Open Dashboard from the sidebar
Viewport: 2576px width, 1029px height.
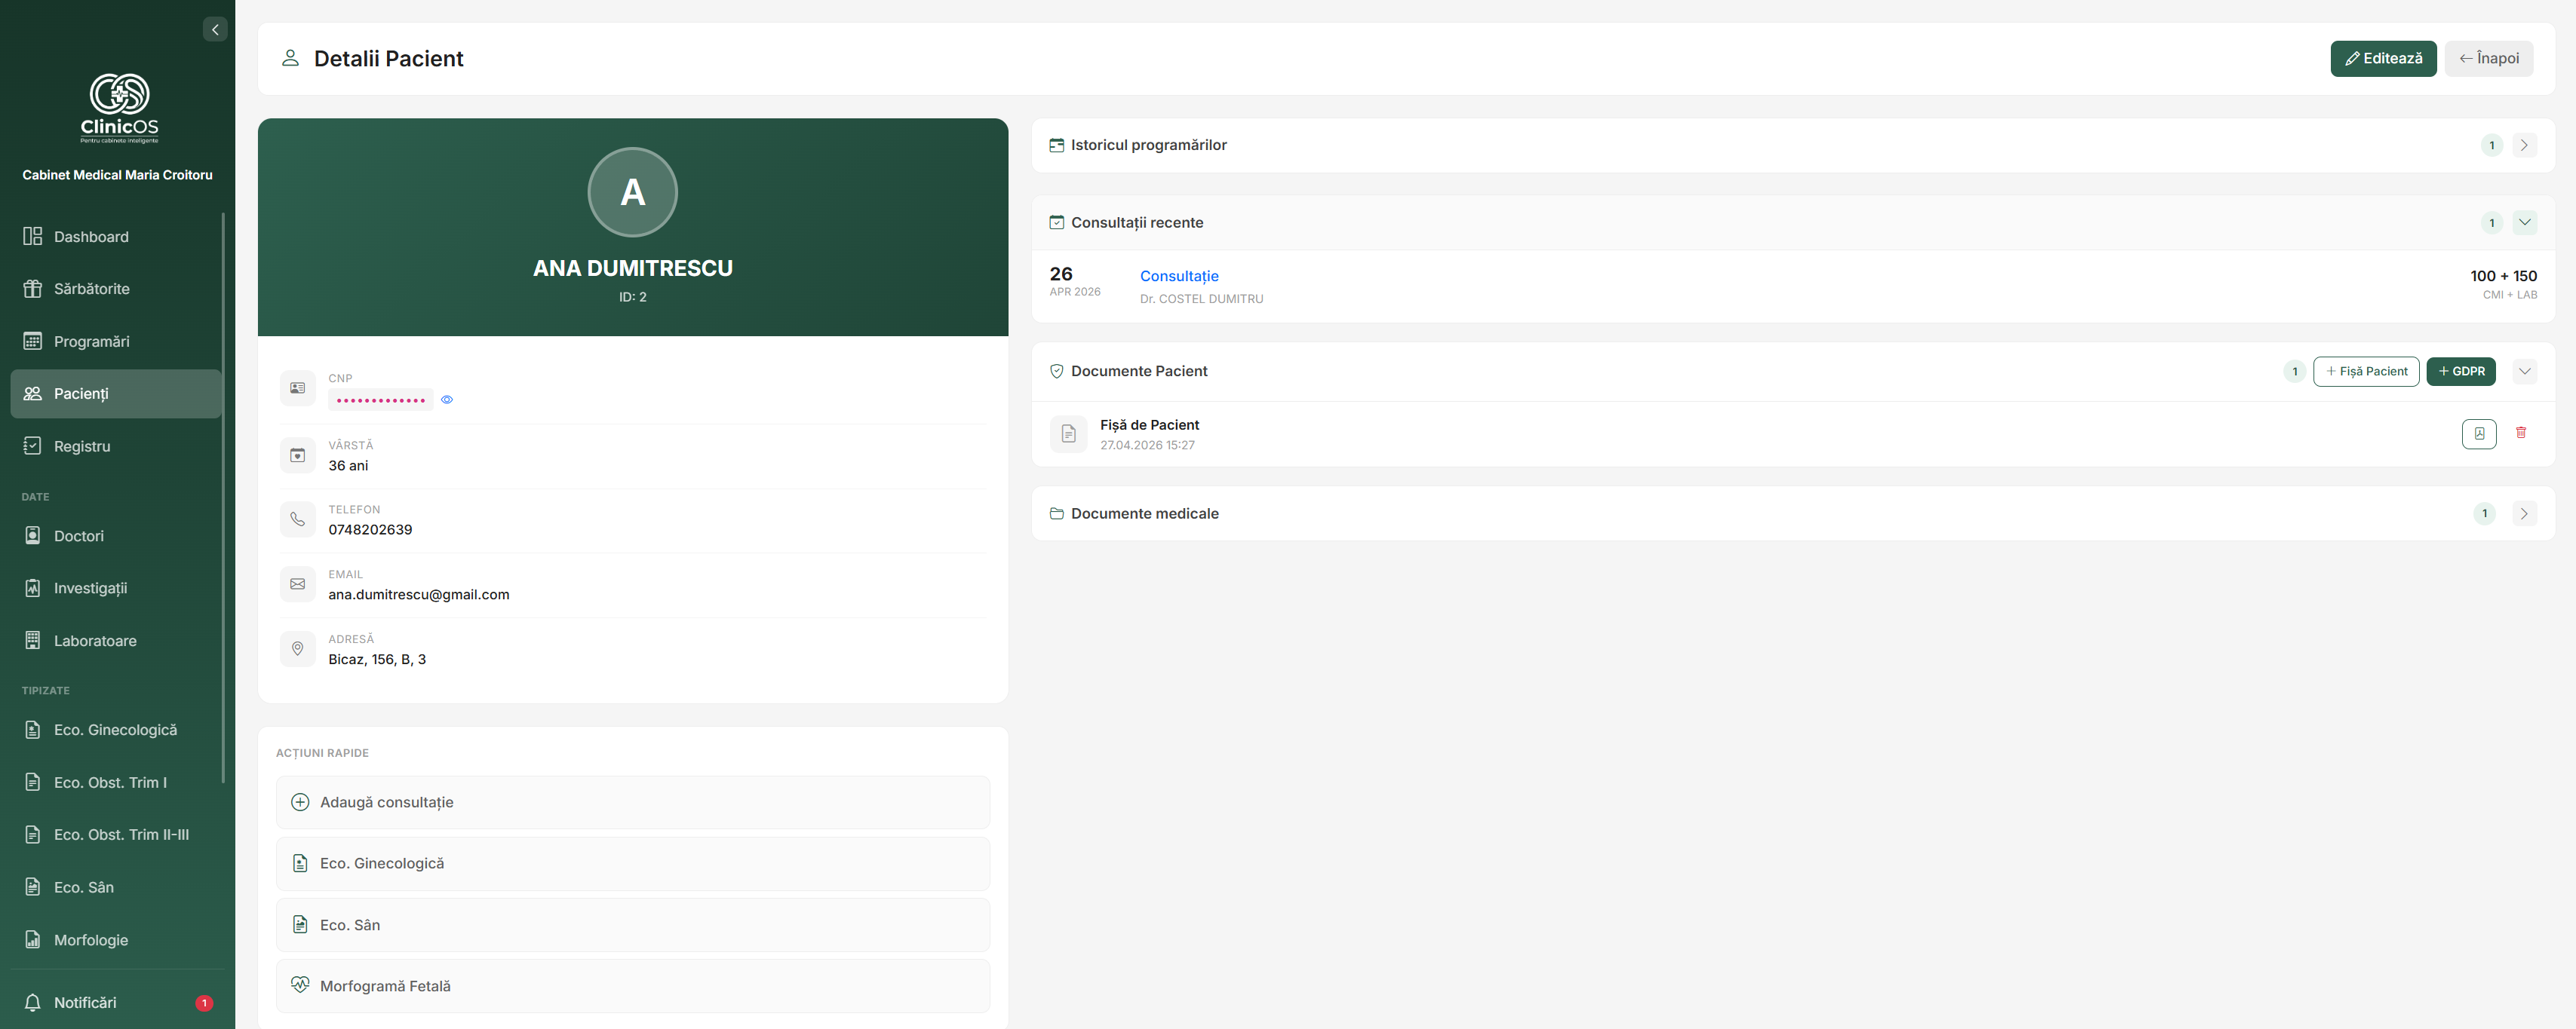[116, 237]
